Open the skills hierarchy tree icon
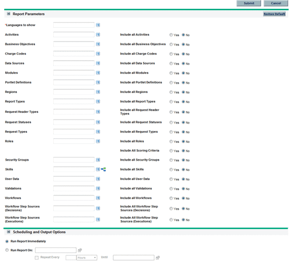 [104, 170]
